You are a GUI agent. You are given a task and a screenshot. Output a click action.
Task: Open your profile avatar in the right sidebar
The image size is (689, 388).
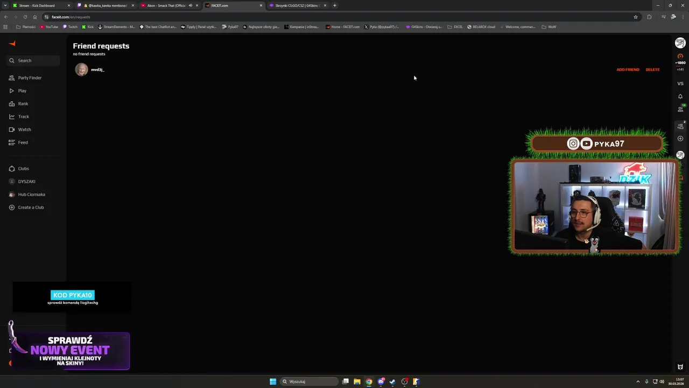point(680,43)
